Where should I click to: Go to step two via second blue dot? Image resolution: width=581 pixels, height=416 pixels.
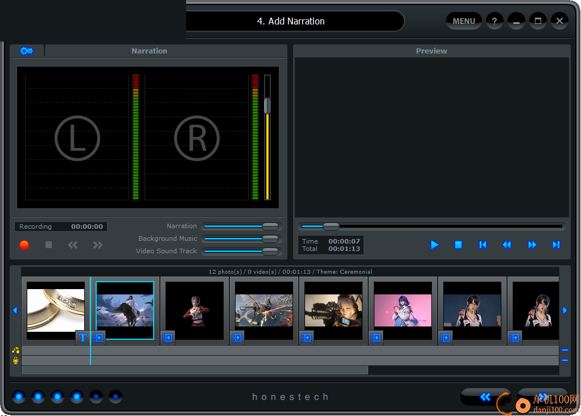click(x=38, y=397)
